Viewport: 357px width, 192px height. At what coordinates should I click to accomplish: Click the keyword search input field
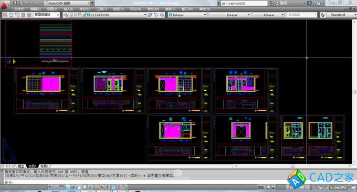[x=244, y=3]
